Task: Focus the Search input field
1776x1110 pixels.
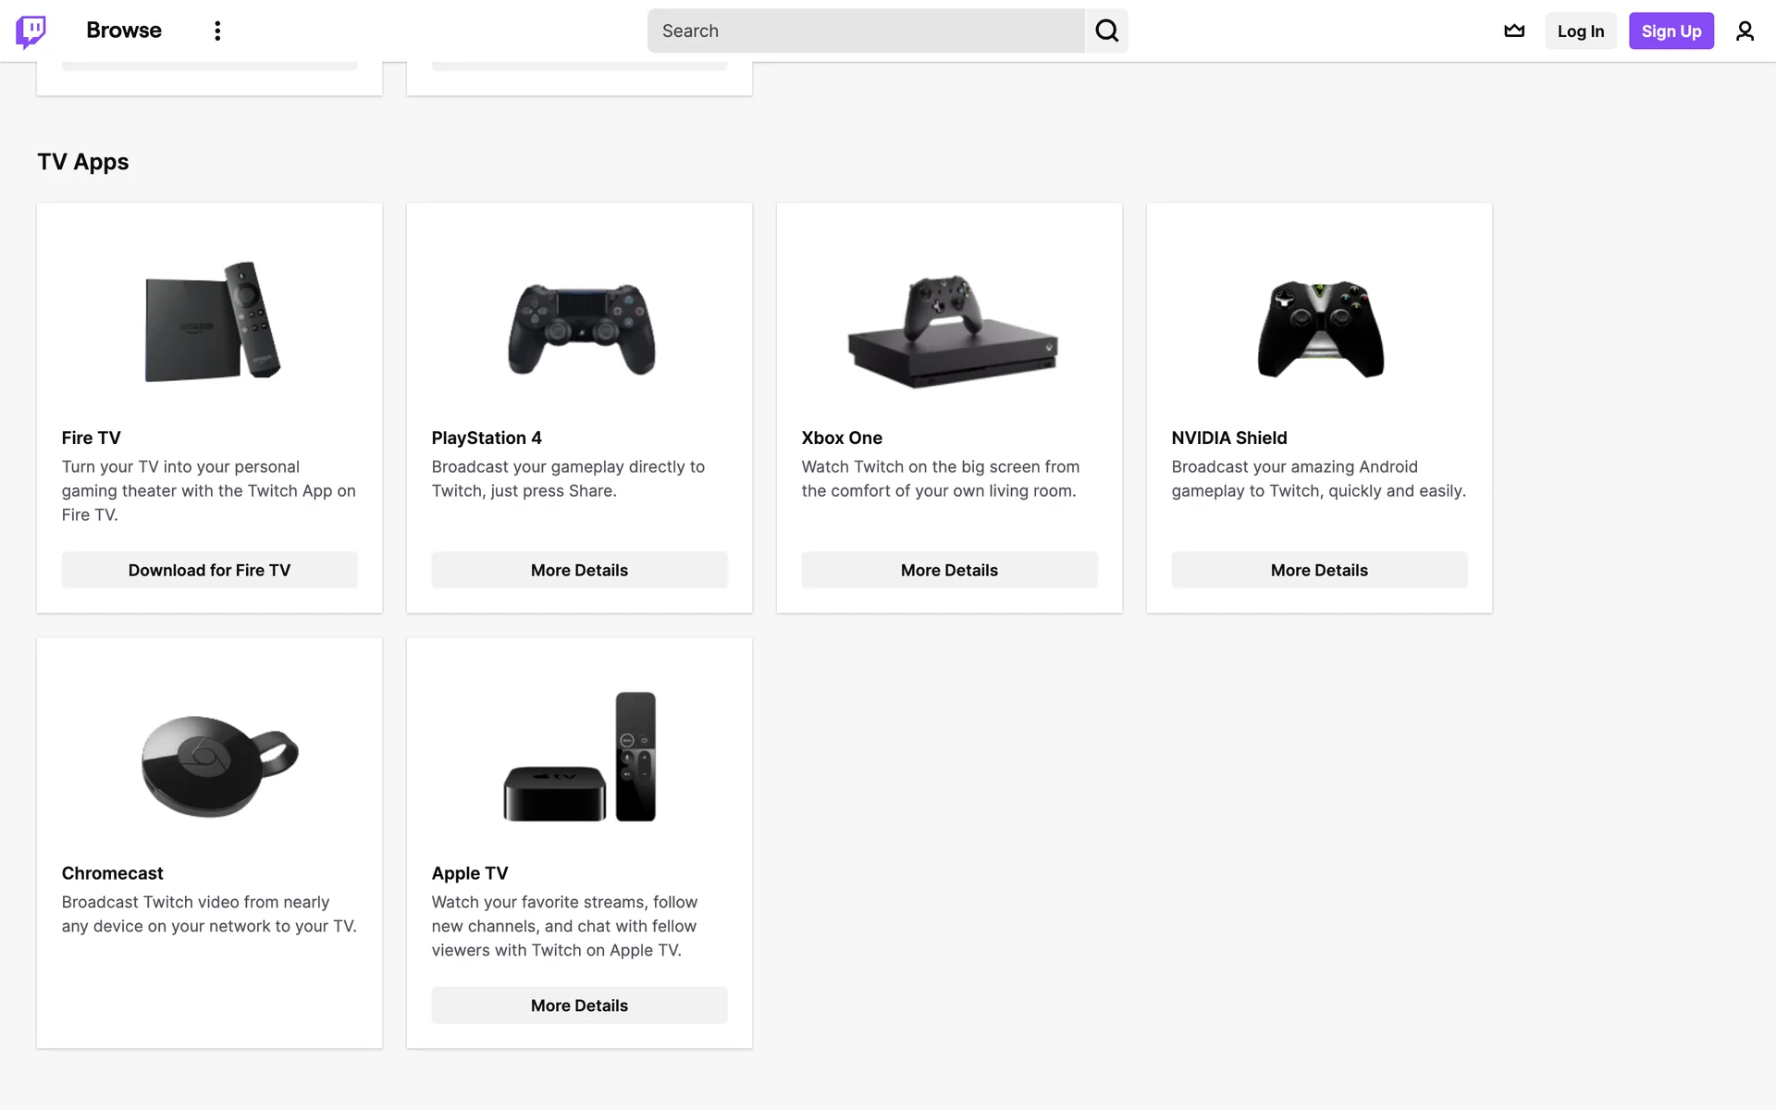Action: [x=866, y=31]
